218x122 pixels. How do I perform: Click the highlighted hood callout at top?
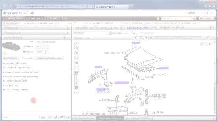point(136,43)
